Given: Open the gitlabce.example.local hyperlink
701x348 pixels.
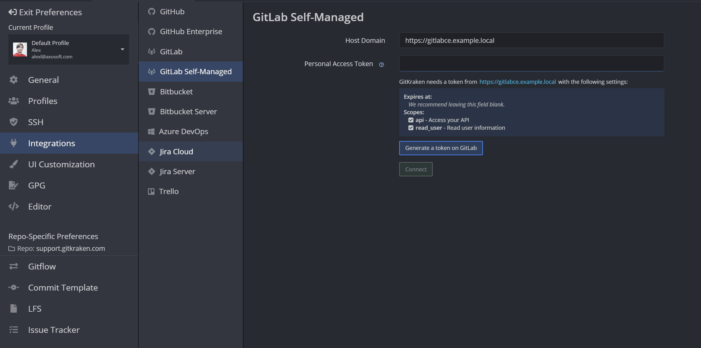Looking at the screenshot, I should click(517, 82).
